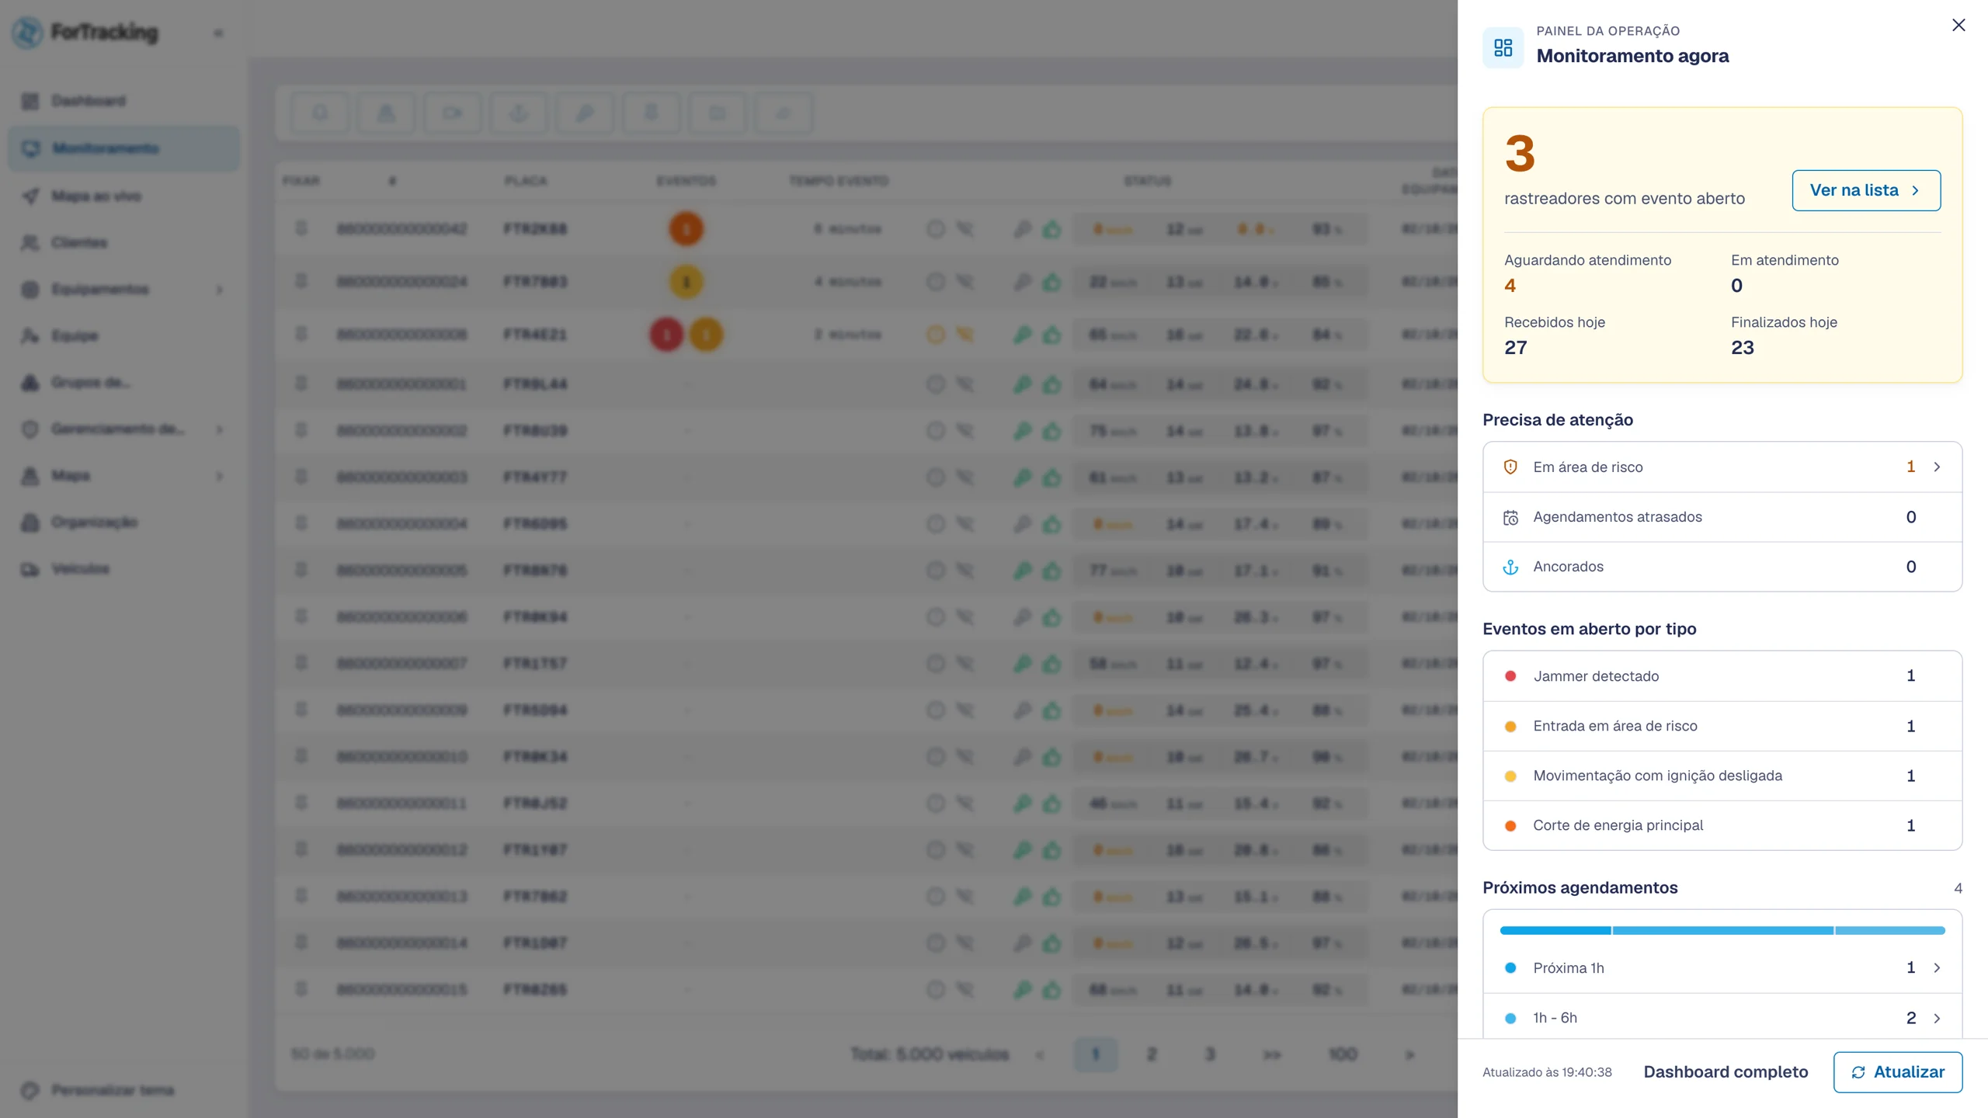This screenshot has height=1118, width=1988.
Task: Click the anchor icon next to Ancorados
Action: pos(1510,567)
